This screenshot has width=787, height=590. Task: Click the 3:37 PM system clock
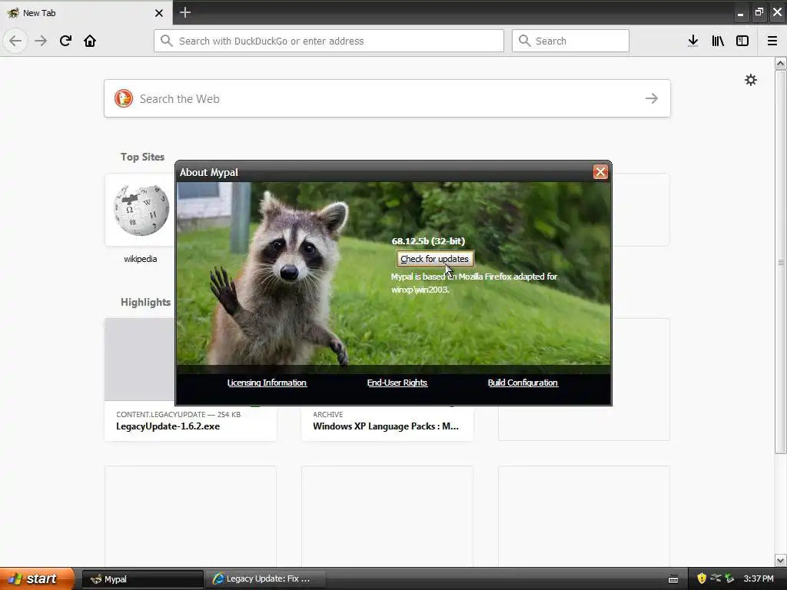click(x=759, y=578)
